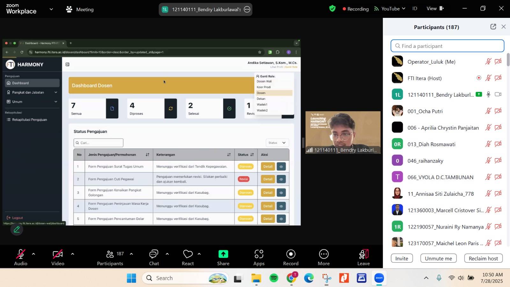
Task: Toggle the Video camera on
Action: click(x=58, y=254)
